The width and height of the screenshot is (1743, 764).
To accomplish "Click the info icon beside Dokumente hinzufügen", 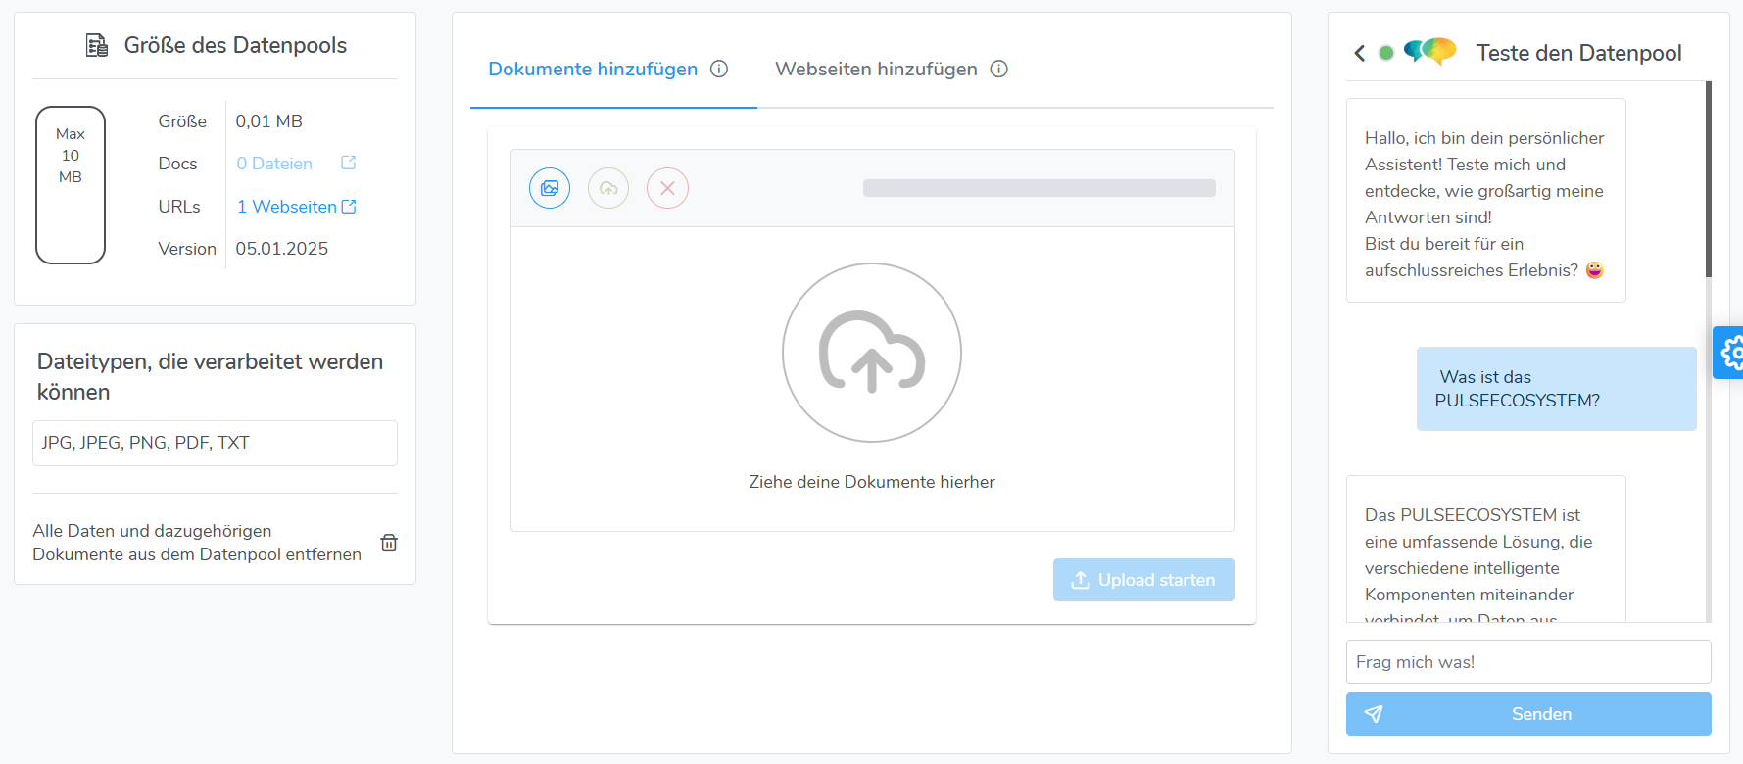I will tap(719, 69).
